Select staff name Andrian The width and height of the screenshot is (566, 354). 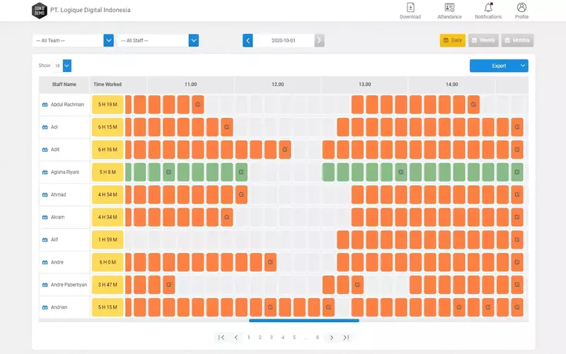point(59,307)
